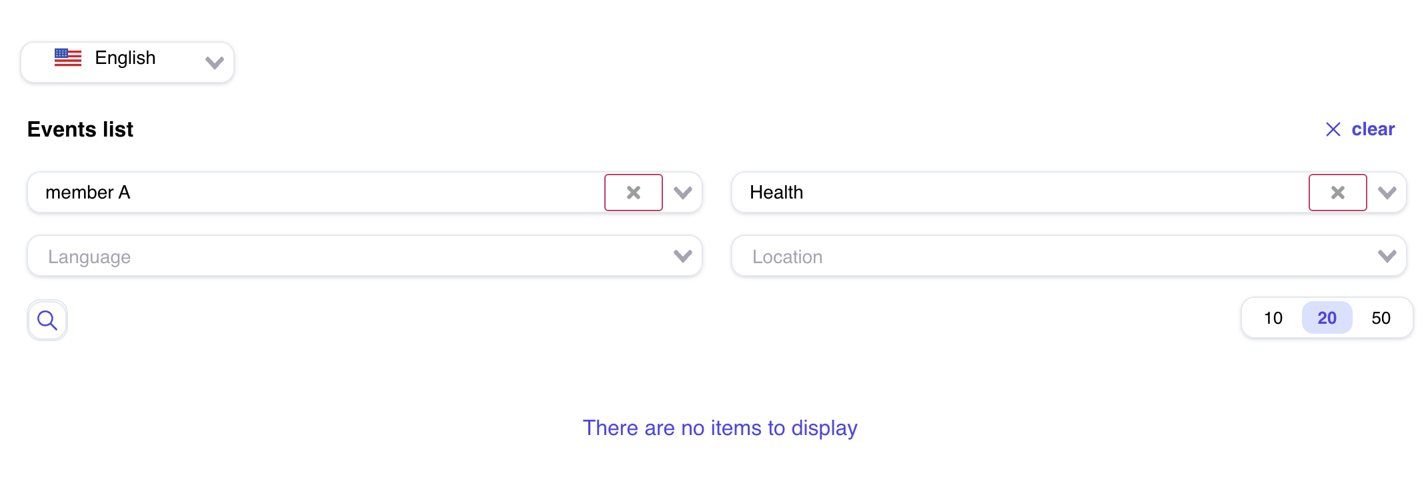Click the 'member A' field text
1426x477 pixels.
click(87, 193)
